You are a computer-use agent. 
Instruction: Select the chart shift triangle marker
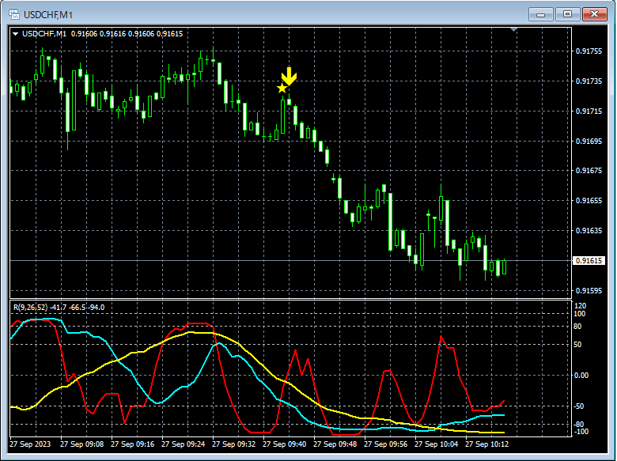tap(513, 30)
